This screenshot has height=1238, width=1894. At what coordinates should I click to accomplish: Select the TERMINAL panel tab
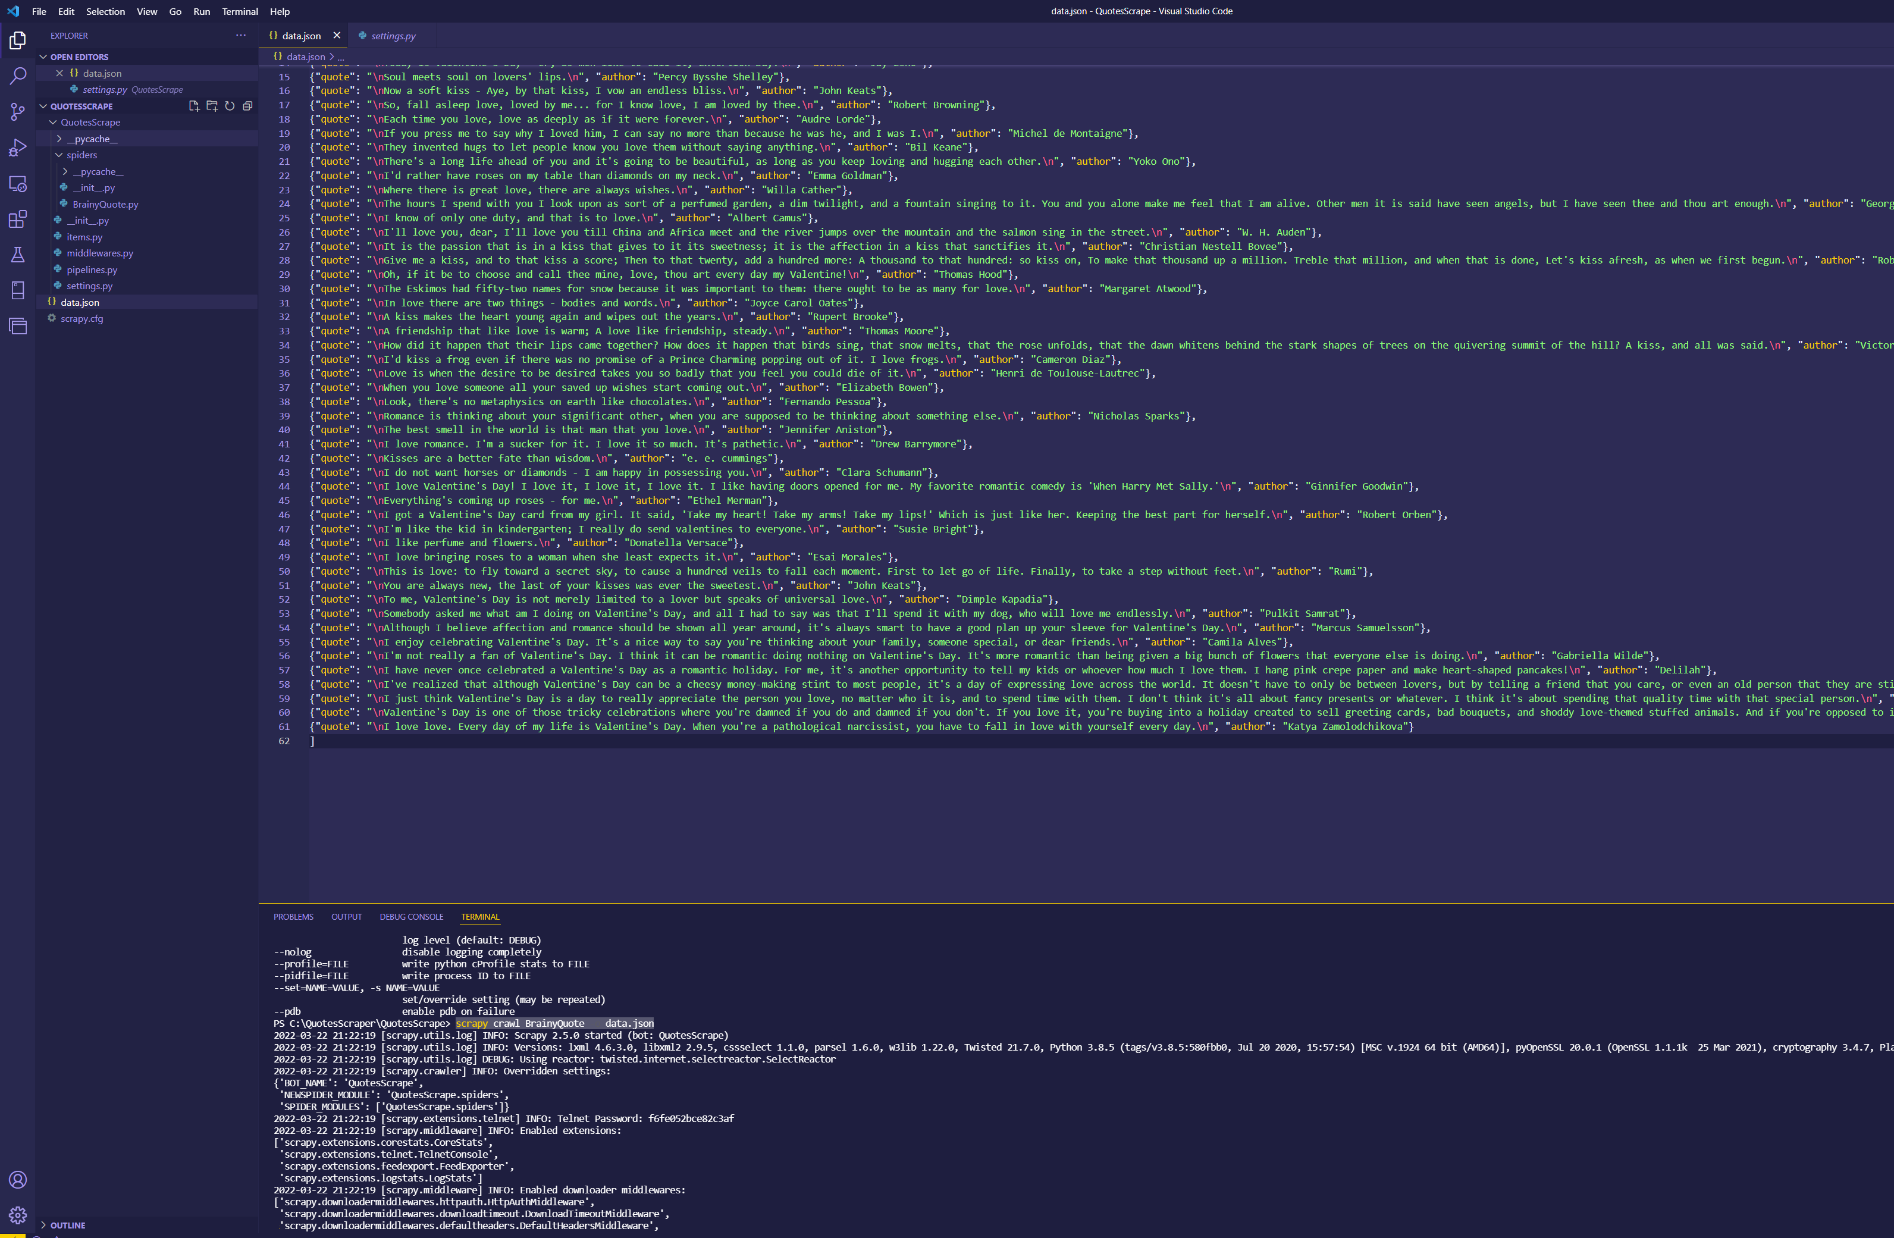click(x=481, y=917)
